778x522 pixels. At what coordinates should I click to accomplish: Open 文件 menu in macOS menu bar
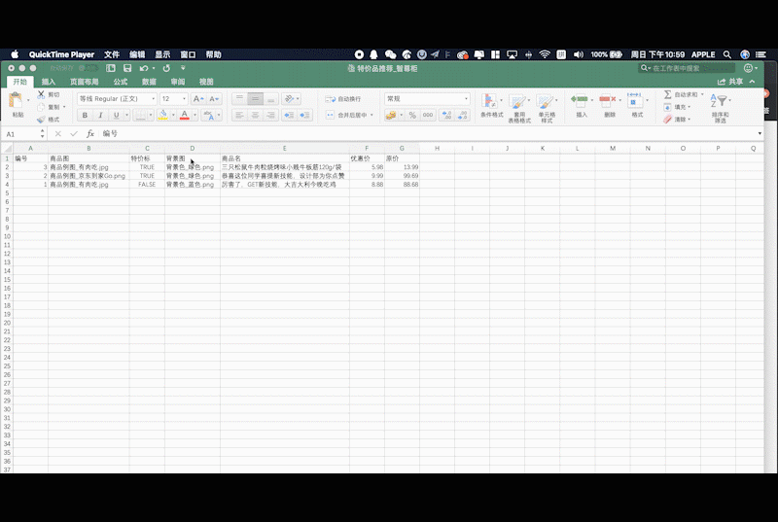click(112, 54)
